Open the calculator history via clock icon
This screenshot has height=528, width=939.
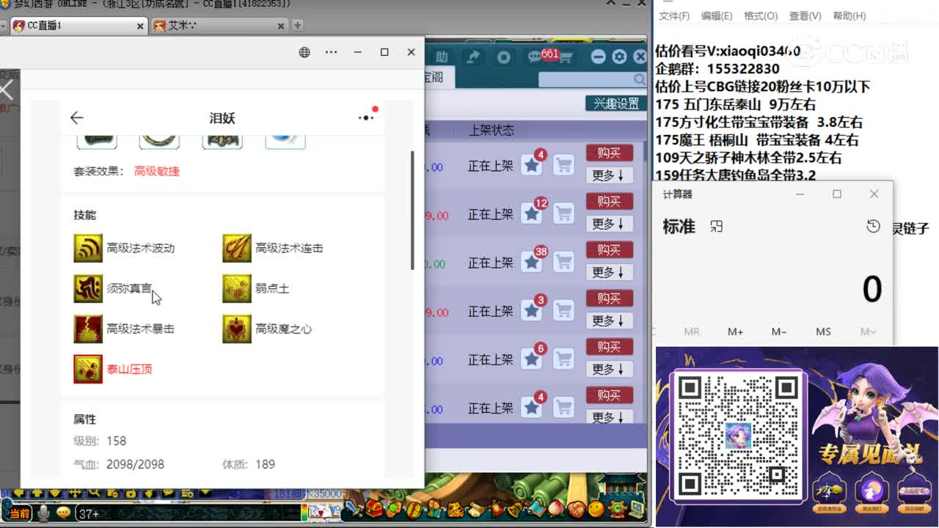[x=873, y=227]
